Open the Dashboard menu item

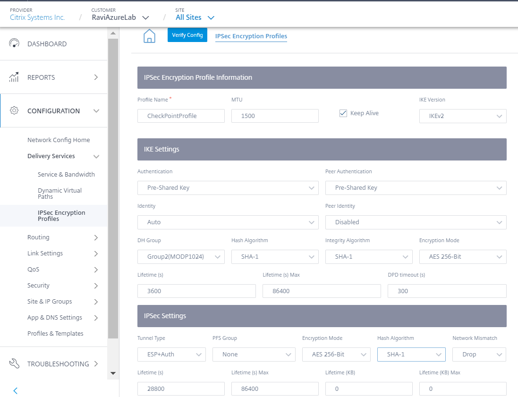coord(53,43)
